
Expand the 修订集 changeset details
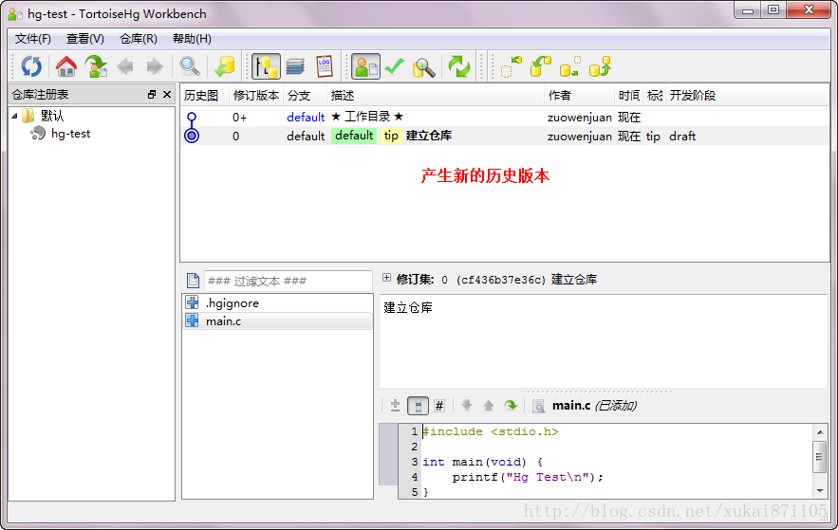click(386, 278)
